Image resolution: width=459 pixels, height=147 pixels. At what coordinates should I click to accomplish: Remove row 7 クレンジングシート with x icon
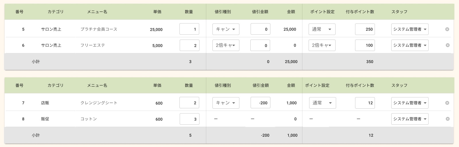[x=447, y=103]
